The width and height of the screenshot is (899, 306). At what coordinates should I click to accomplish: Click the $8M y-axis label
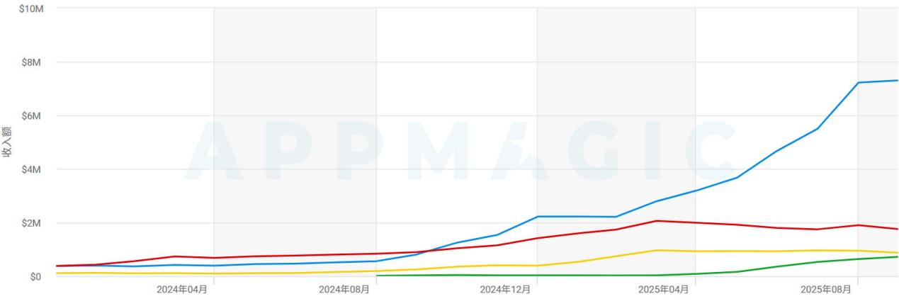coord(33,62)
